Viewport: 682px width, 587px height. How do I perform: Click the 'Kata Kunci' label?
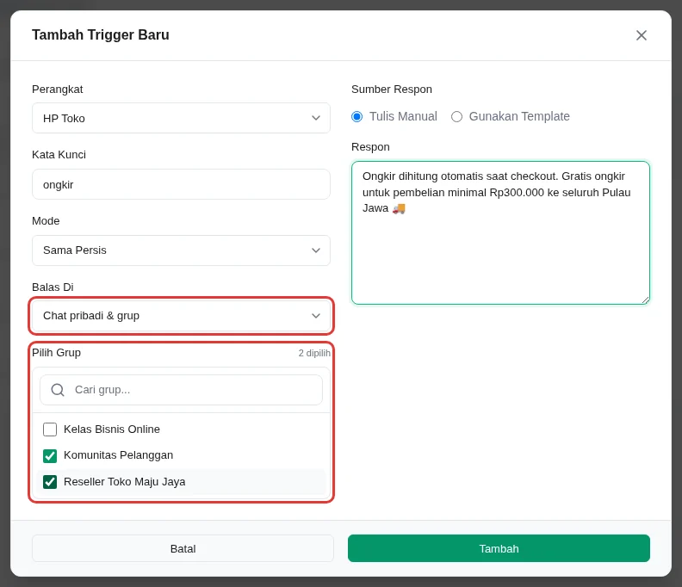click(59, 155)
